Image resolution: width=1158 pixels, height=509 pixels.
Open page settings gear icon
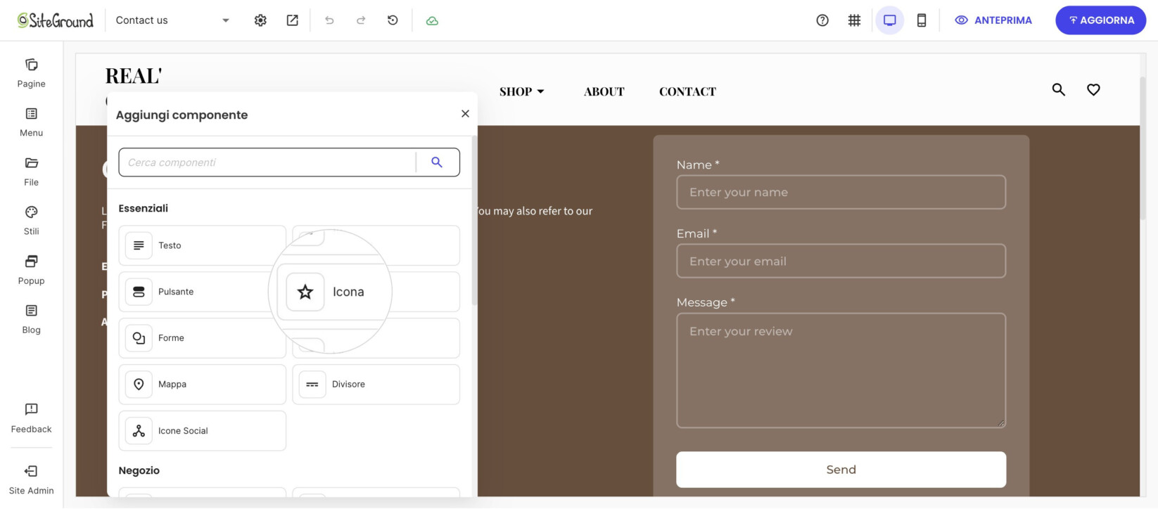(x=260, y=20)
